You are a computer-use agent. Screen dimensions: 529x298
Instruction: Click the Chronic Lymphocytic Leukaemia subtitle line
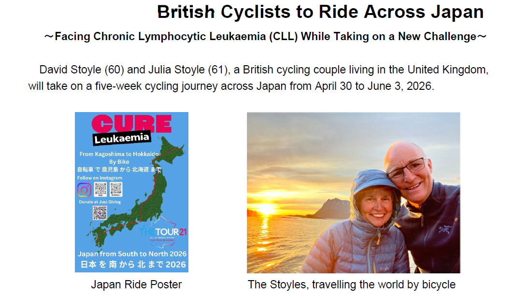click(265, 37)
